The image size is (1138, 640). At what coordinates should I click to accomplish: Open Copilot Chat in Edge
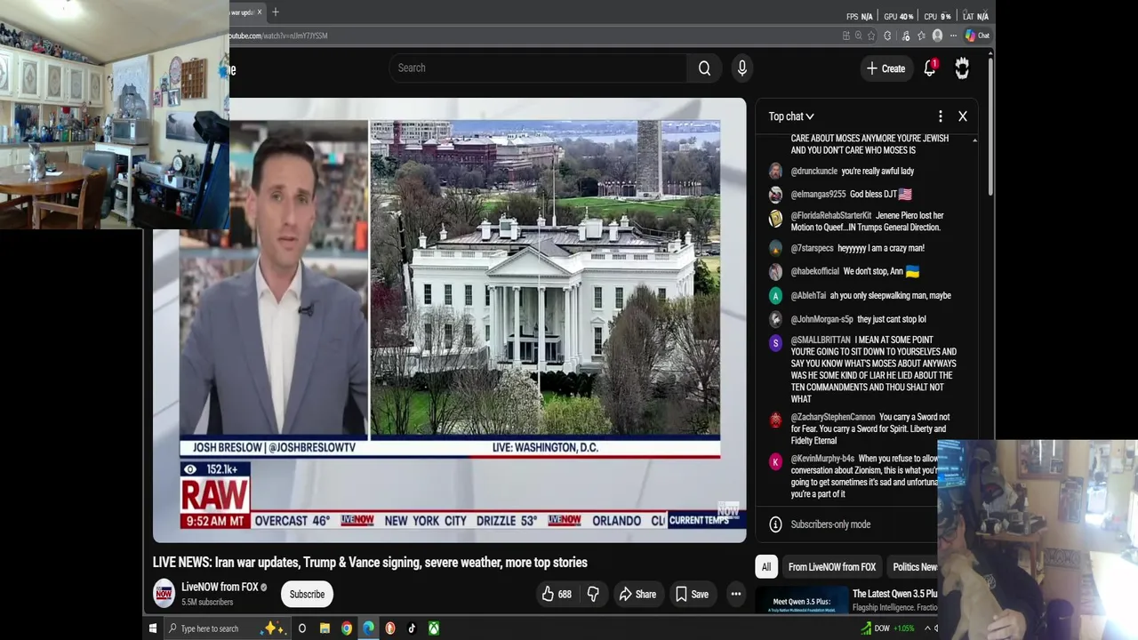coord(977,36)
